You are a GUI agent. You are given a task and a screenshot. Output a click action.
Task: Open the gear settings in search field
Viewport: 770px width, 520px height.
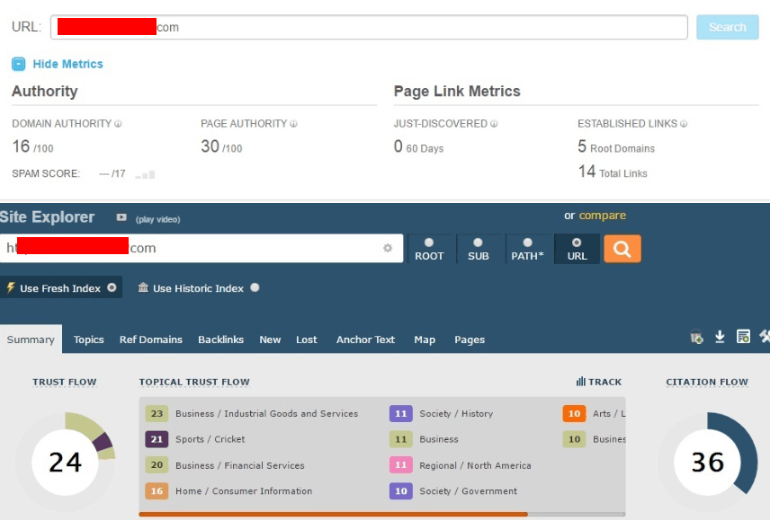(388, 248)
